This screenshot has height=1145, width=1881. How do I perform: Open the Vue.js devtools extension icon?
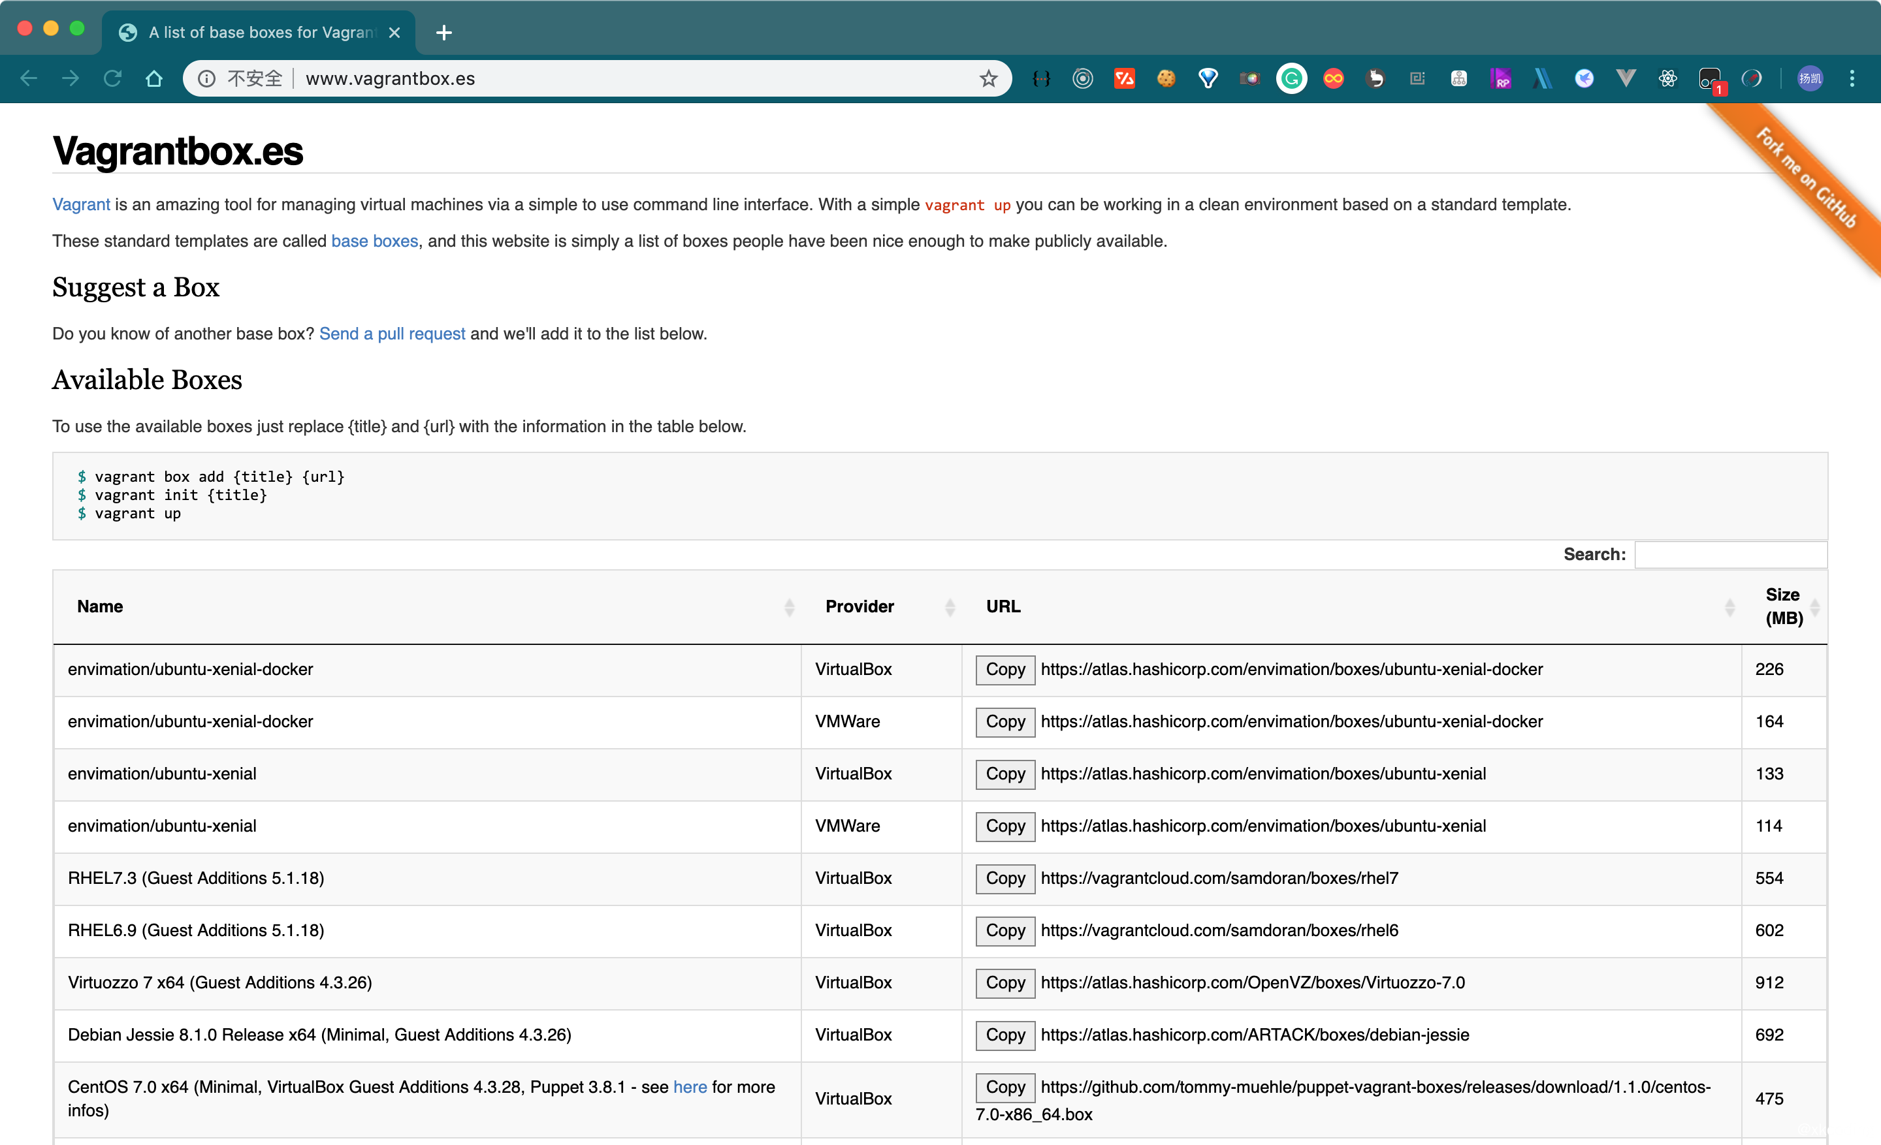pos(1625,78)
